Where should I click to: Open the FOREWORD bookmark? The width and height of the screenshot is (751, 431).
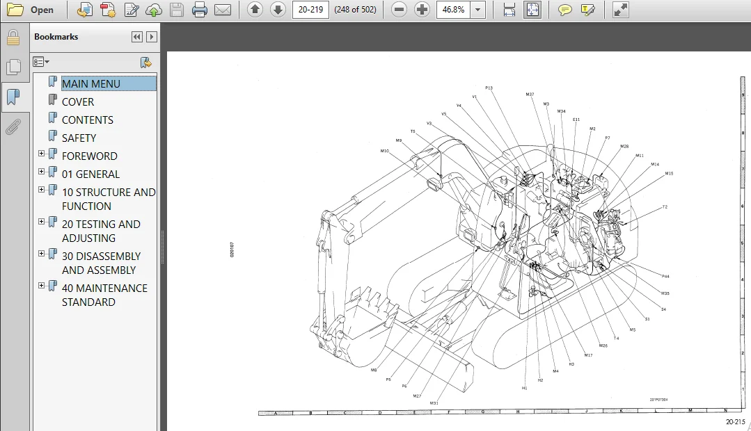tap(90, 156)
